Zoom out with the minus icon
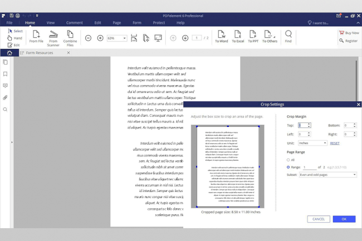 coord(88,38)
